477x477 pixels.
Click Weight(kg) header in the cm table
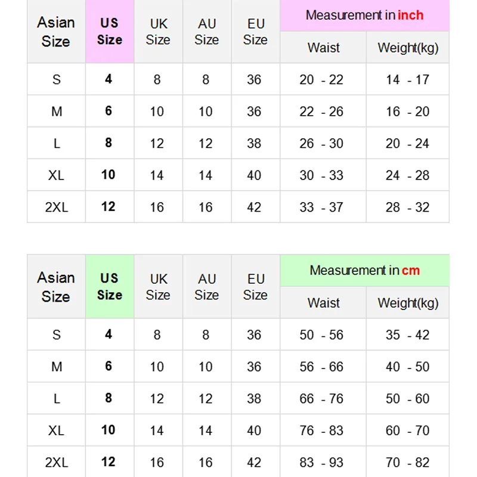(408, 303)
